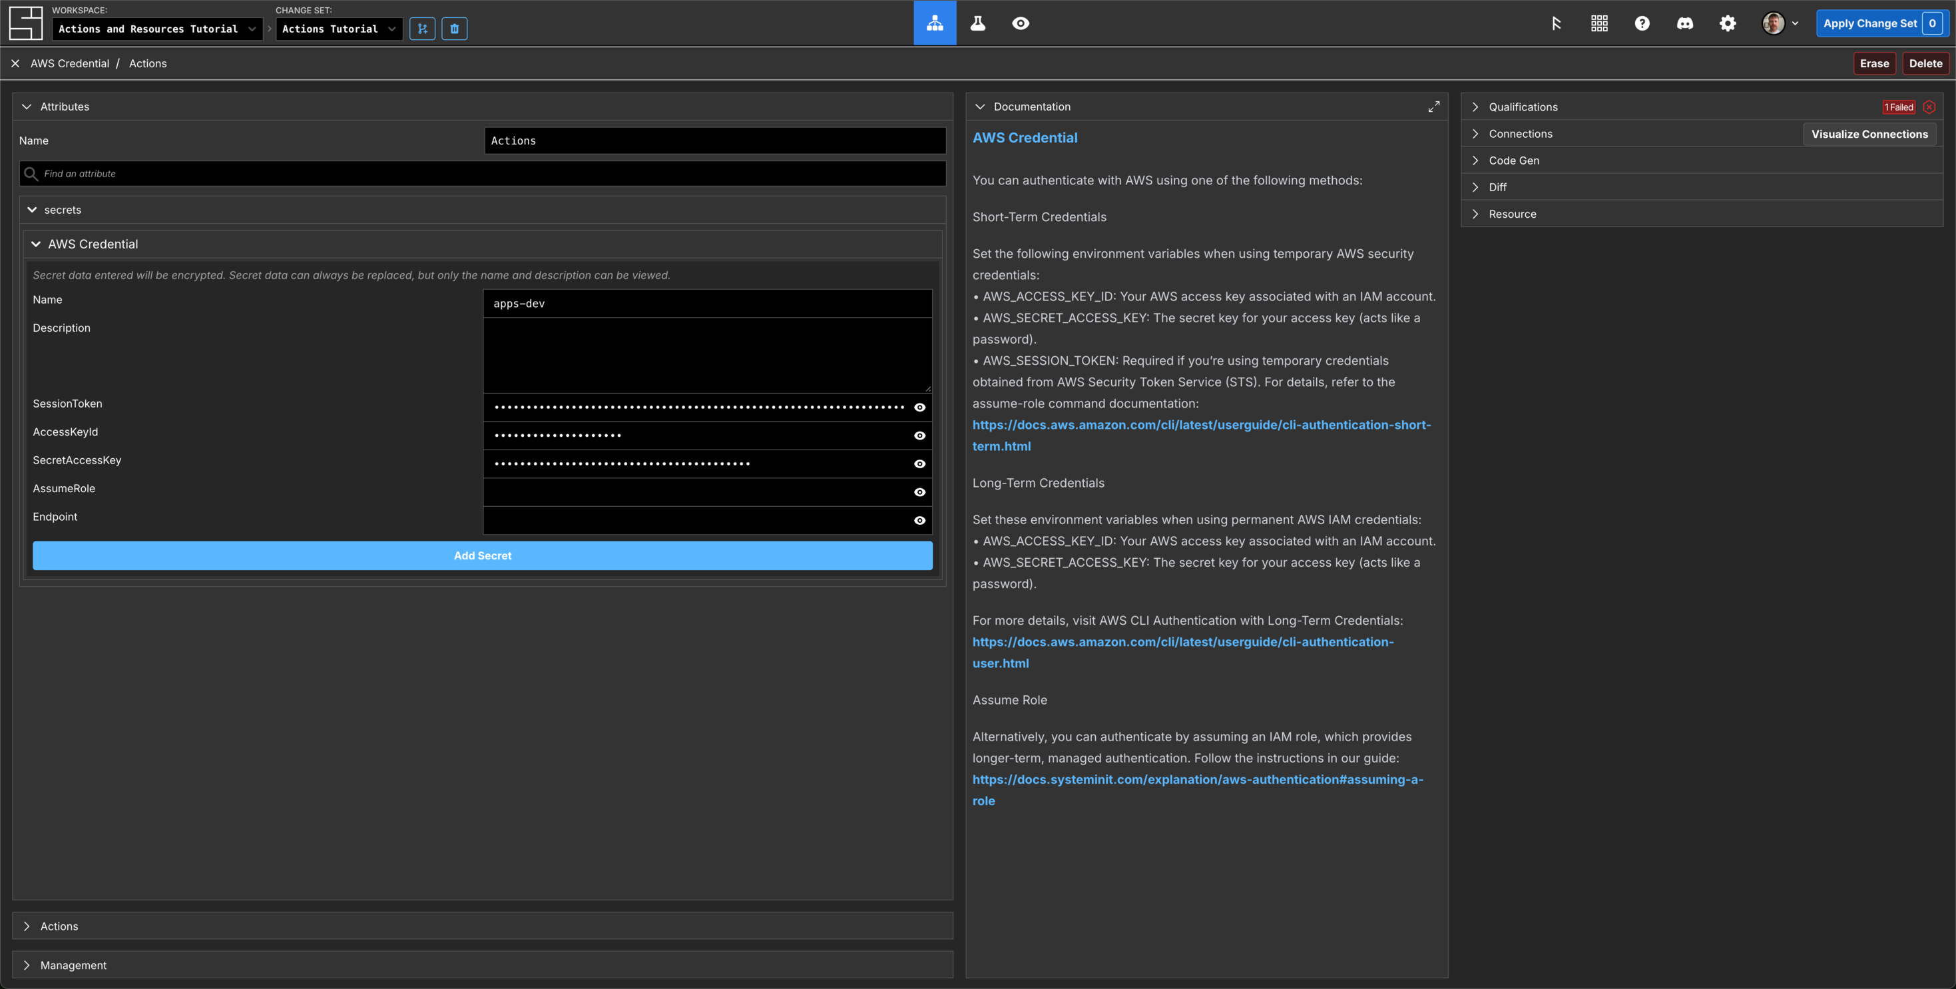Open the Change Set dropdown
This screenshot has height=989, width=1956.
[339, 29]
